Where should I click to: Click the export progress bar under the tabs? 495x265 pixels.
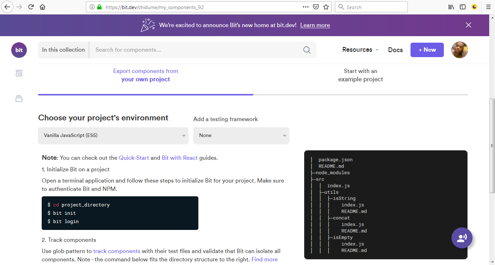click(x=145, y=94)
